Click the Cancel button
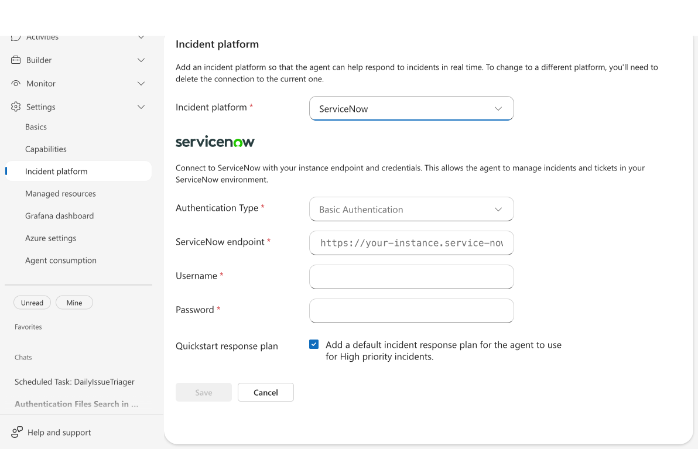698x449 pixels. (266, 392)
